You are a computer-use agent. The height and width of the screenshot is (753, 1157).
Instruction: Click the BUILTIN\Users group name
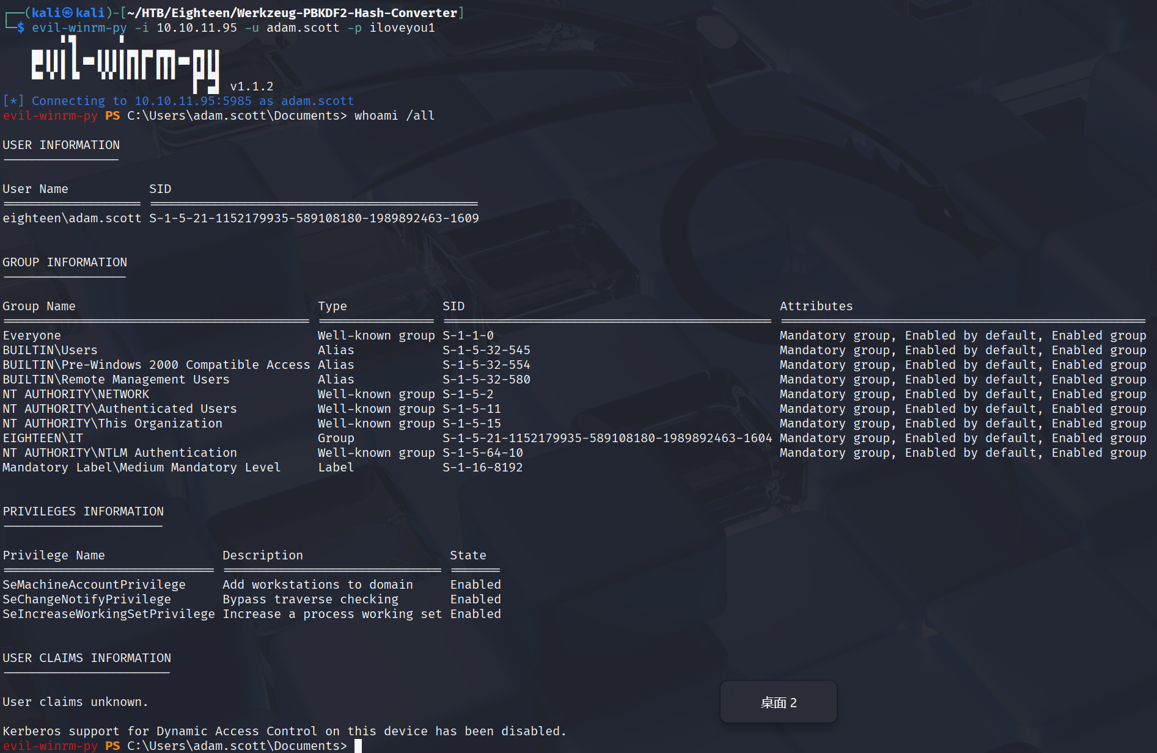coord(50,350)
